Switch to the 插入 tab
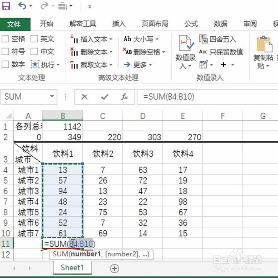Screen dimensions: 278x278 click(119, 24)
